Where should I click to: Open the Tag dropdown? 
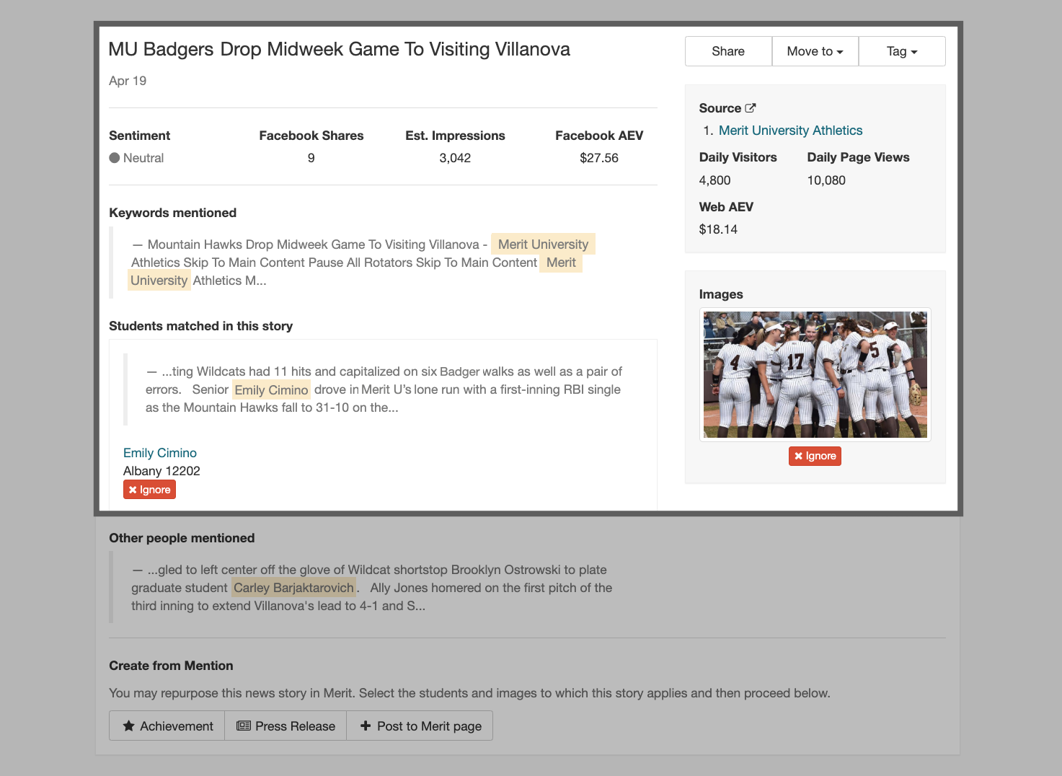[x=901, y=51]
